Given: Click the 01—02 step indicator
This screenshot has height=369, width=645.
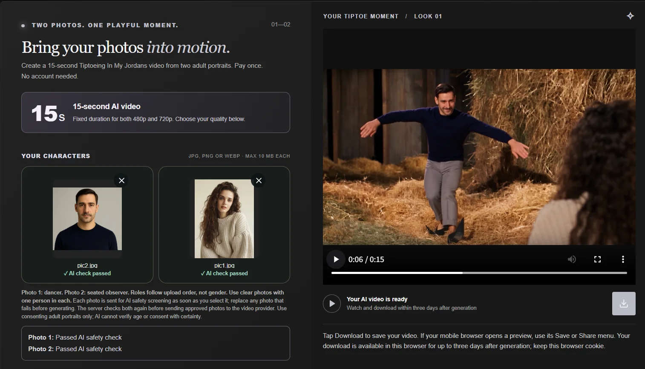Looking at the screenshot, I should coord(281,24).
